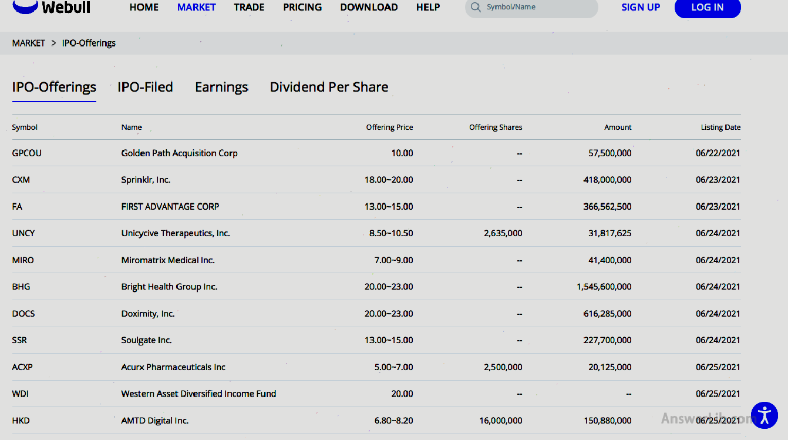Image resolution: width=788 pixels, height=440 pixels.
Task: Click the 18.00~20.00 offering price
Action: [x=389, y=180]
